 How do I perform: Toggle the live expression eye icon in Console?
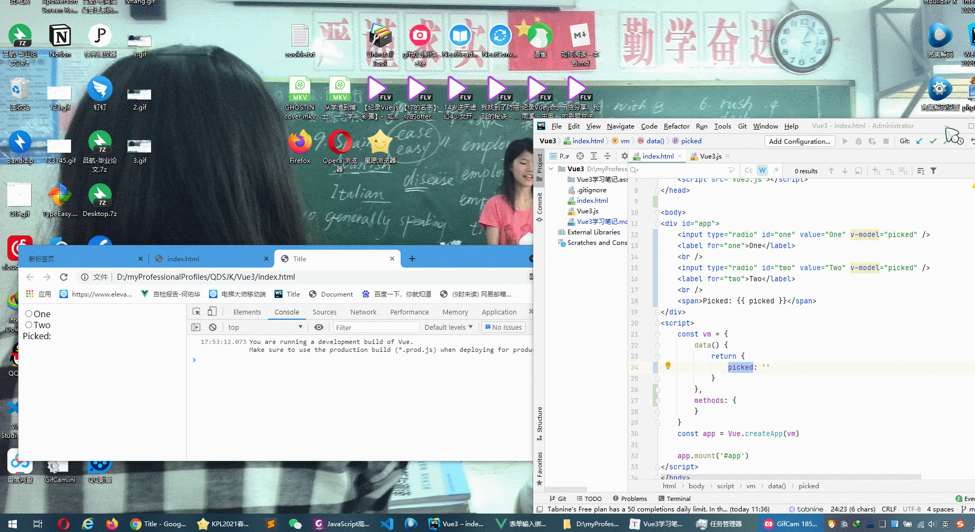tap(319, 327)
